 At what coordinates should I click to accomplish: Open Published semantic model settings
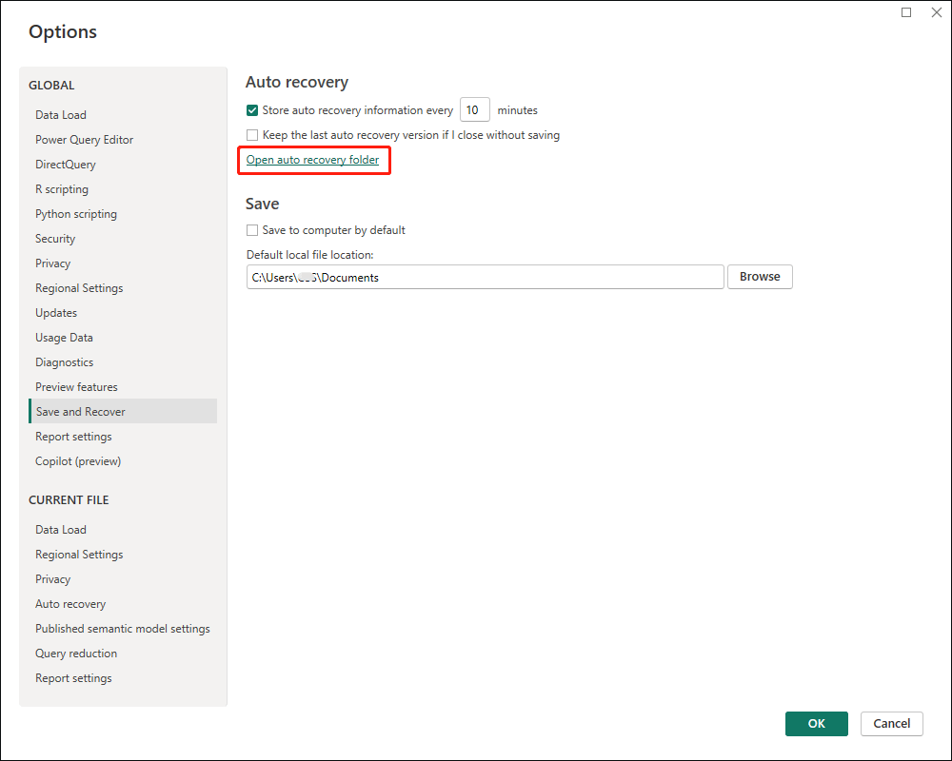click(x=123, y=628)
